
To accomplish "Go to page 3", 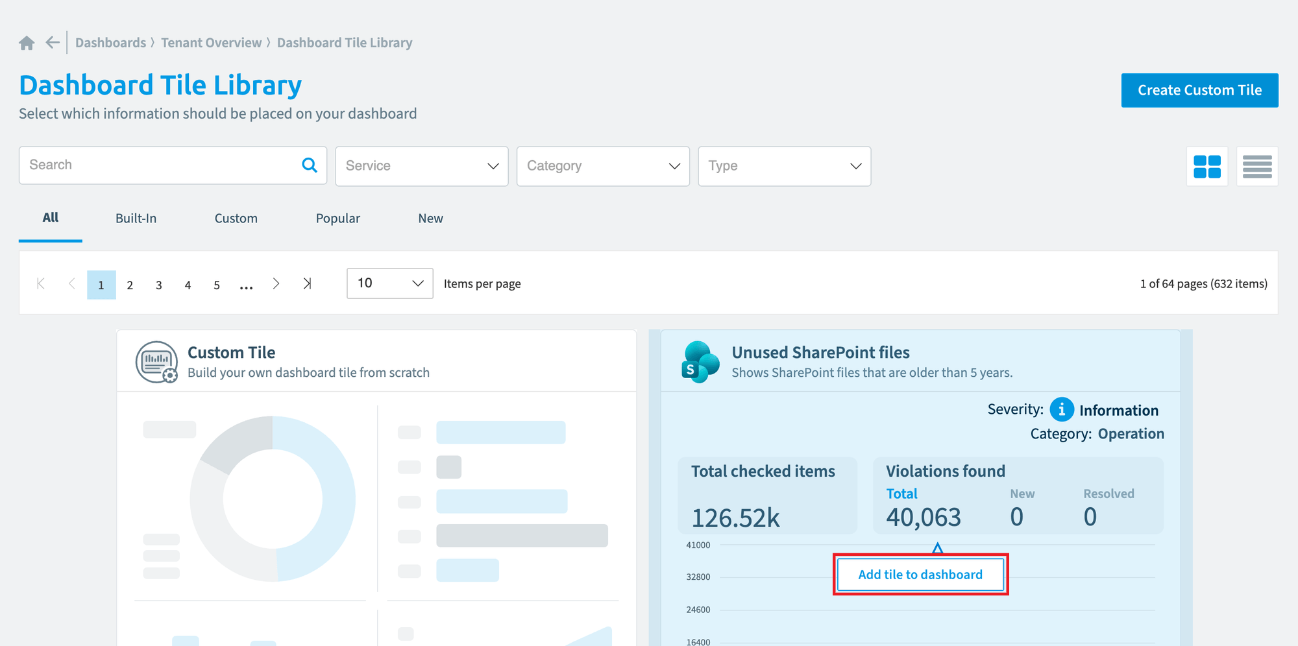I will 159,285.
